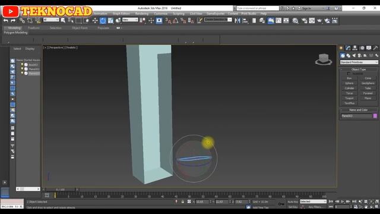Toggle visibility bulb of Plane002
This screenshot has width=380, height=214.
[x=22, y=69]
